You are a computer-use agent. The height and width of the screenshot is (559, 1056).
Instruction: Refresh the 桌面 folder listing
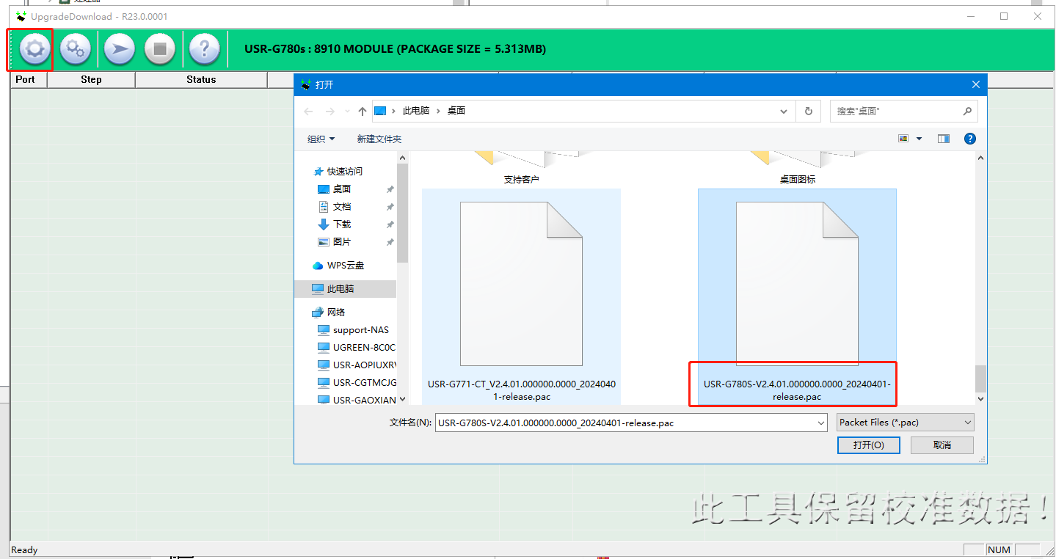click(809, 112)
